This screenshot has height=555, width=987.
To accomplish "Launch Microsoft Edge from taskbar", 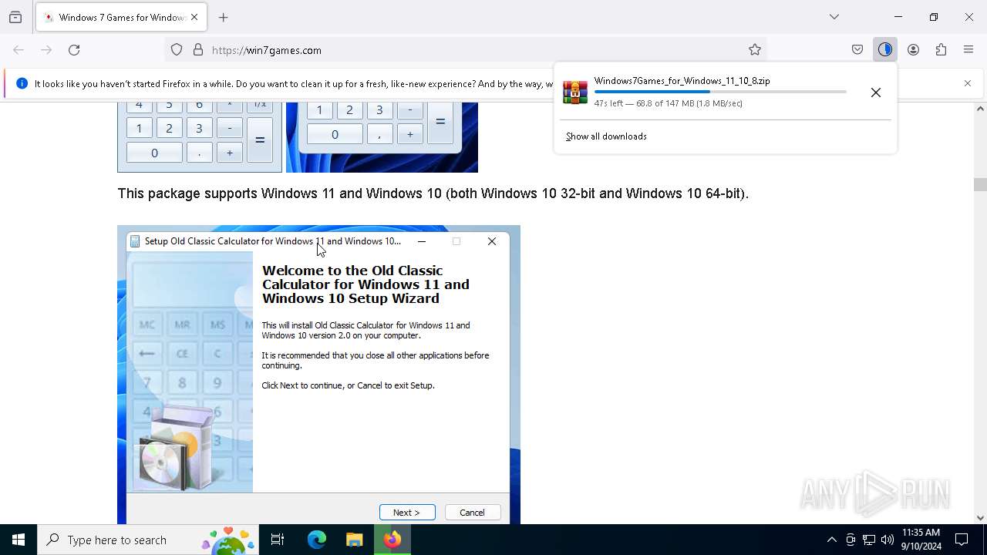I will tap(317, 540).
